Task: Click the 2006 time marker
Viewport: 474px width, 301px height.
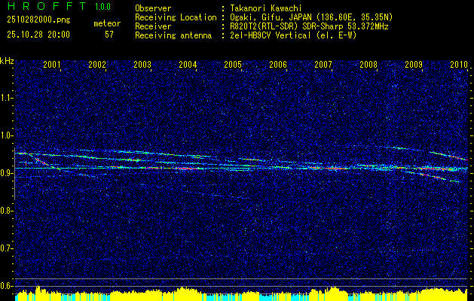Action: [x=278, y=64]
